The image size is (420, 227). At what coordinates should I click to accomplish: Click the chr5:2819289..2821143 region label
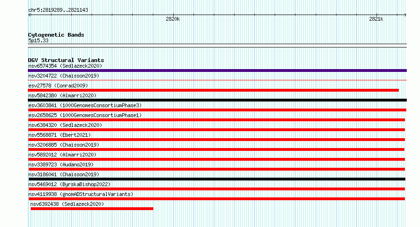[58, 10]
